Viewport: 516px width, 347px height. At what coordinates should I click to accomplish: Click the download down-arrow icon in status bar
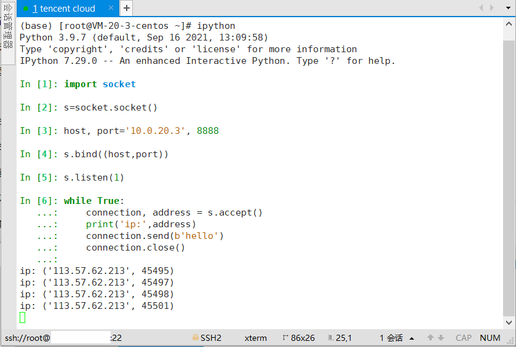[x=441, y=337]
